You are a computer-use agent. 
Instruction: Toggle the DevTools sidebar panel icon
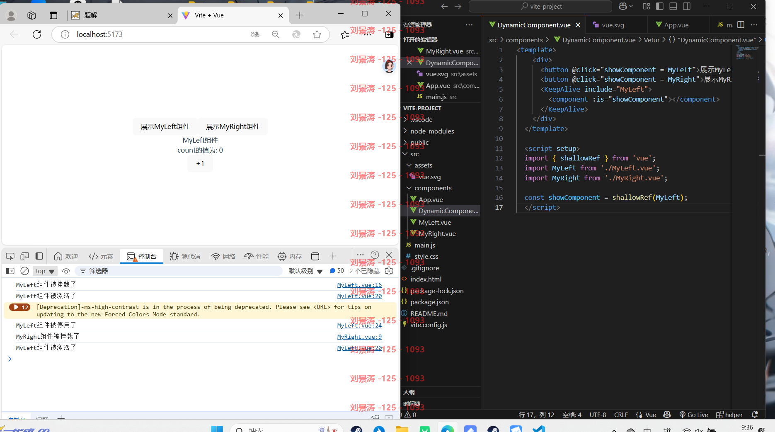(39, 256)
